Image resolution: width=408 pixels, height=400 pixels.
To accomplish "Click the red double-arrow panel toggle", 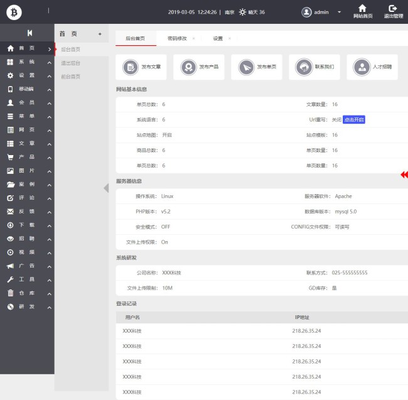I will point(404,175).
